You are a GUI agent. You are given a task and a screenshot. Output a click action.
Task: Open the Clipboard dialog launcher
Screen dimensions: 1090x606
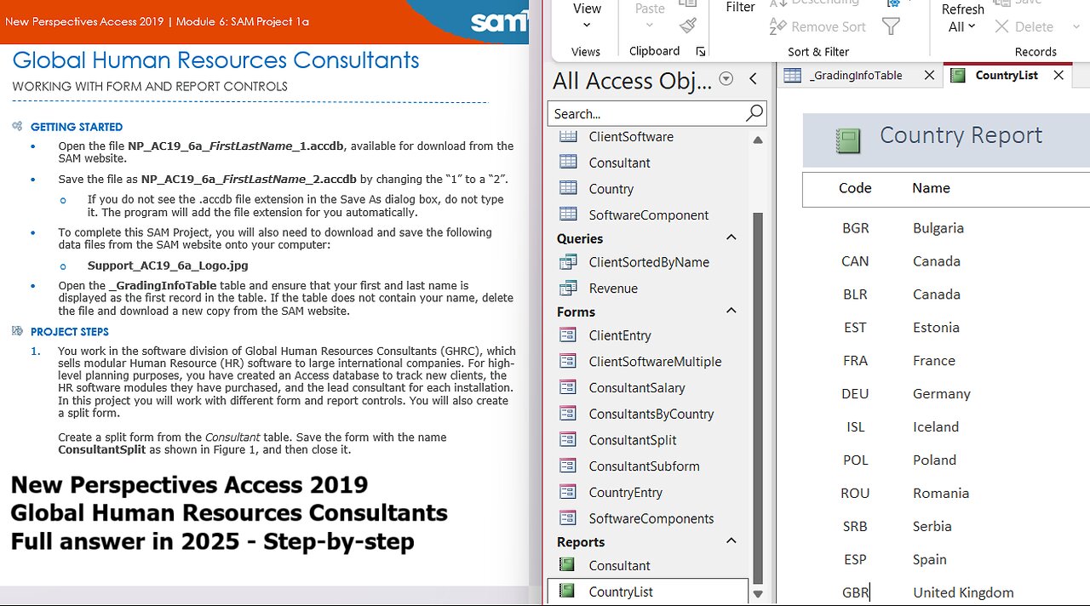[701, 52]
